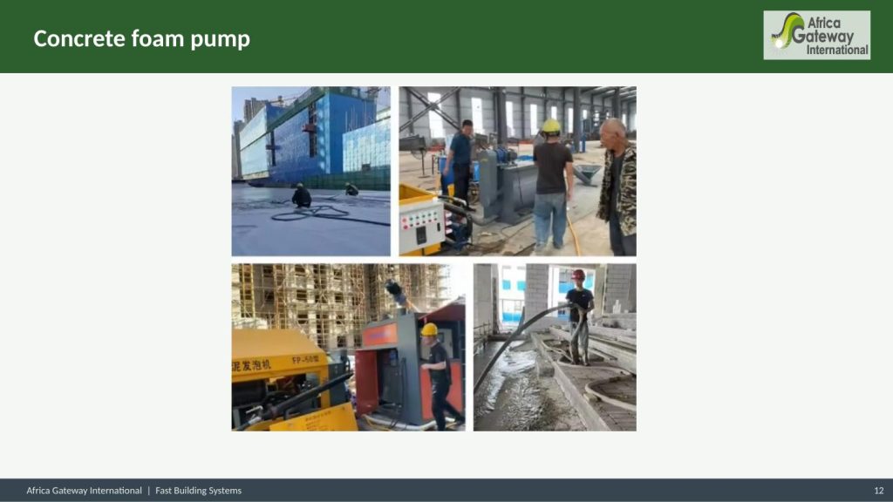Screen dimensions: 893x502
Task: Select the "Concrete foam pump" slide title
Action: coord(141,39)
